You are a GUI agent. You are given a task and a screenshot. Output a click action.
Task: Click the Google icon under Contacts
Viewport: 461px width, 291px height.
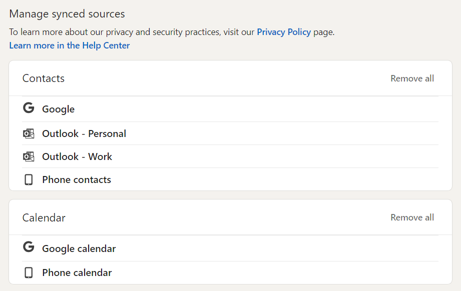(29, 108)
